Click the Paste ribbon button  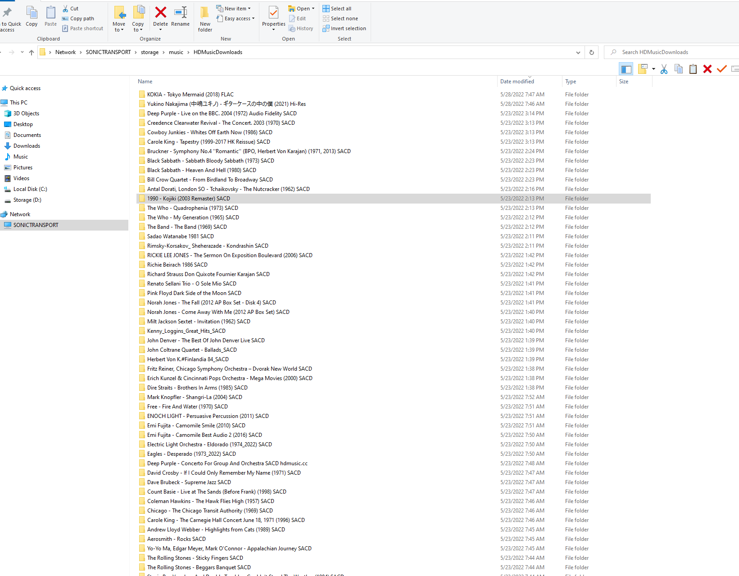pyautogui.click(x=51, y=17)
